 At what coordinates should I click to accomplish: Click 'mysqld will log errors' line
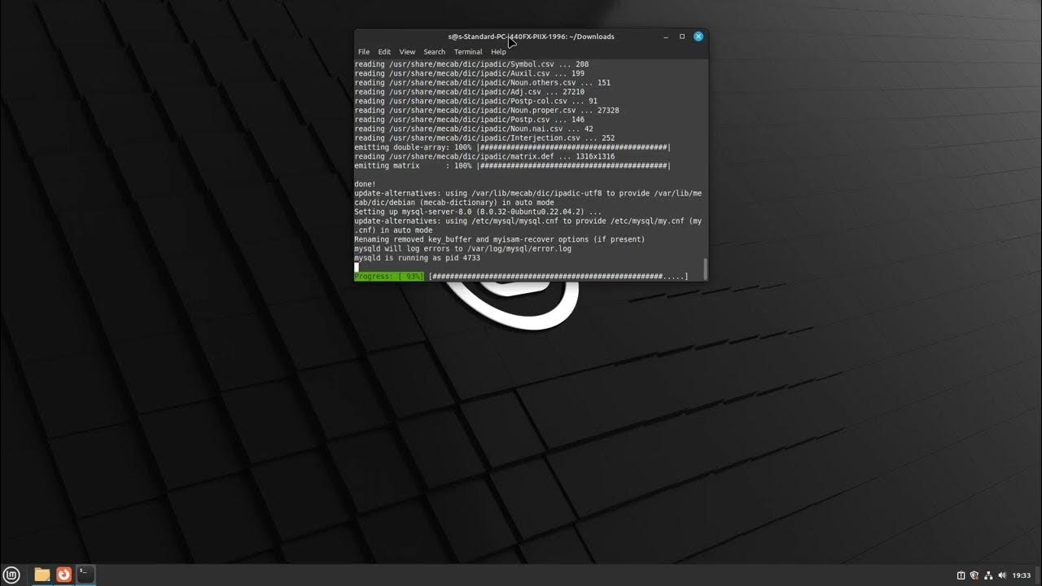(462, 249)
